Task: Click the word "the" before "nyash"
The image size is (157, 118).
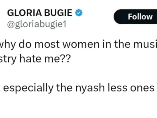Action: click(64, 88)
